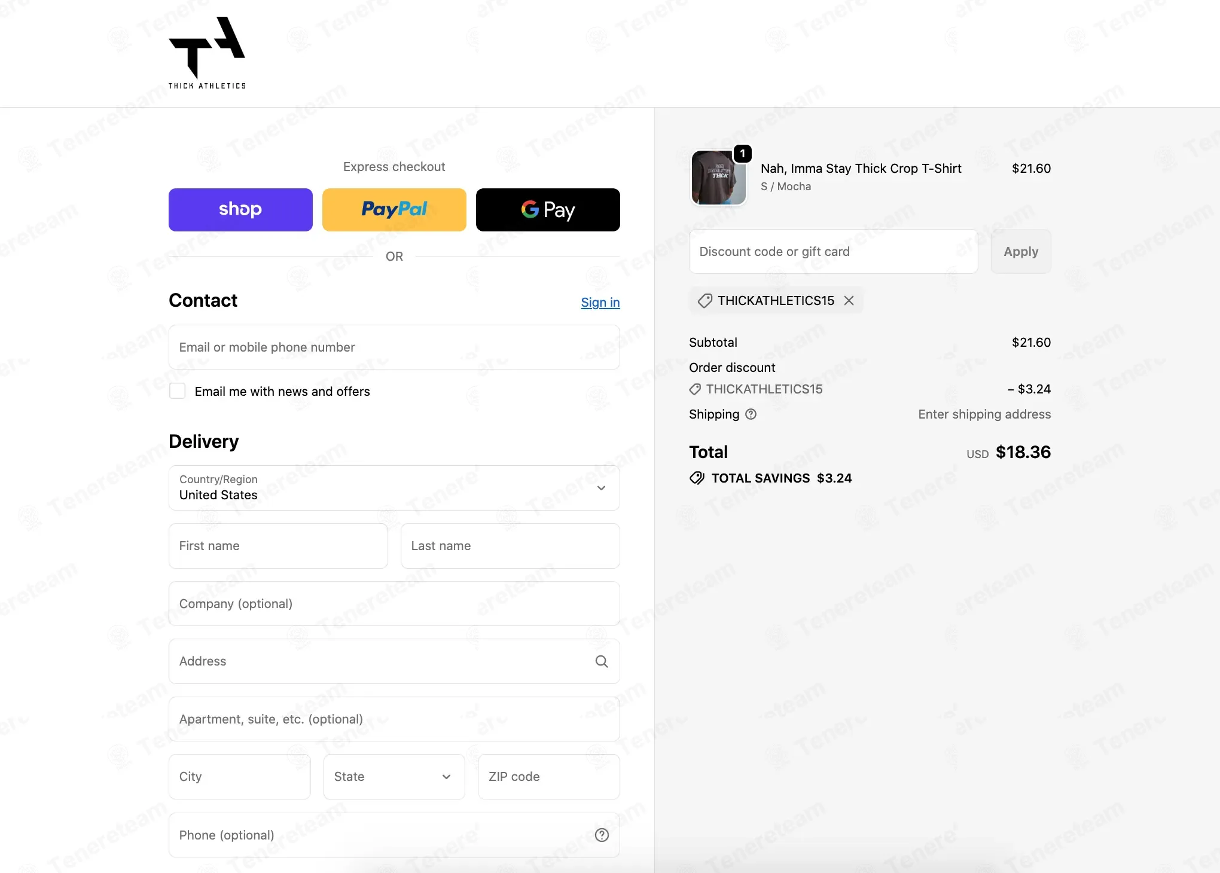1220x873 pixels.
Task: Pay with Shop Pay express button
Action: point(240,210)
